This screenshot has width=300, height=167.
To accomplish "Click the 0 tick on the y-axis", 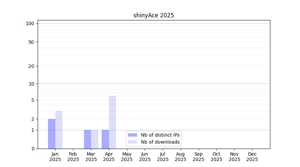I will click(x=33, y=149).
